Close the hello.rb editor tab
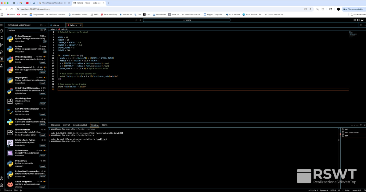 click(81, 25)
